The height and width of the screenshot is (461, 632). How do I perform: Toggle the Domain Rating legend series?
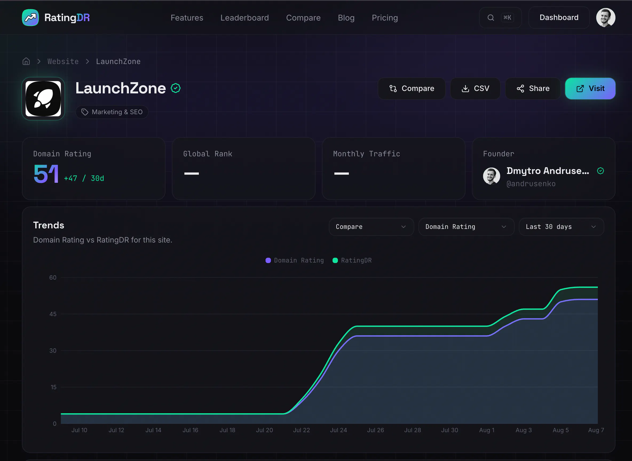[294, 260]
